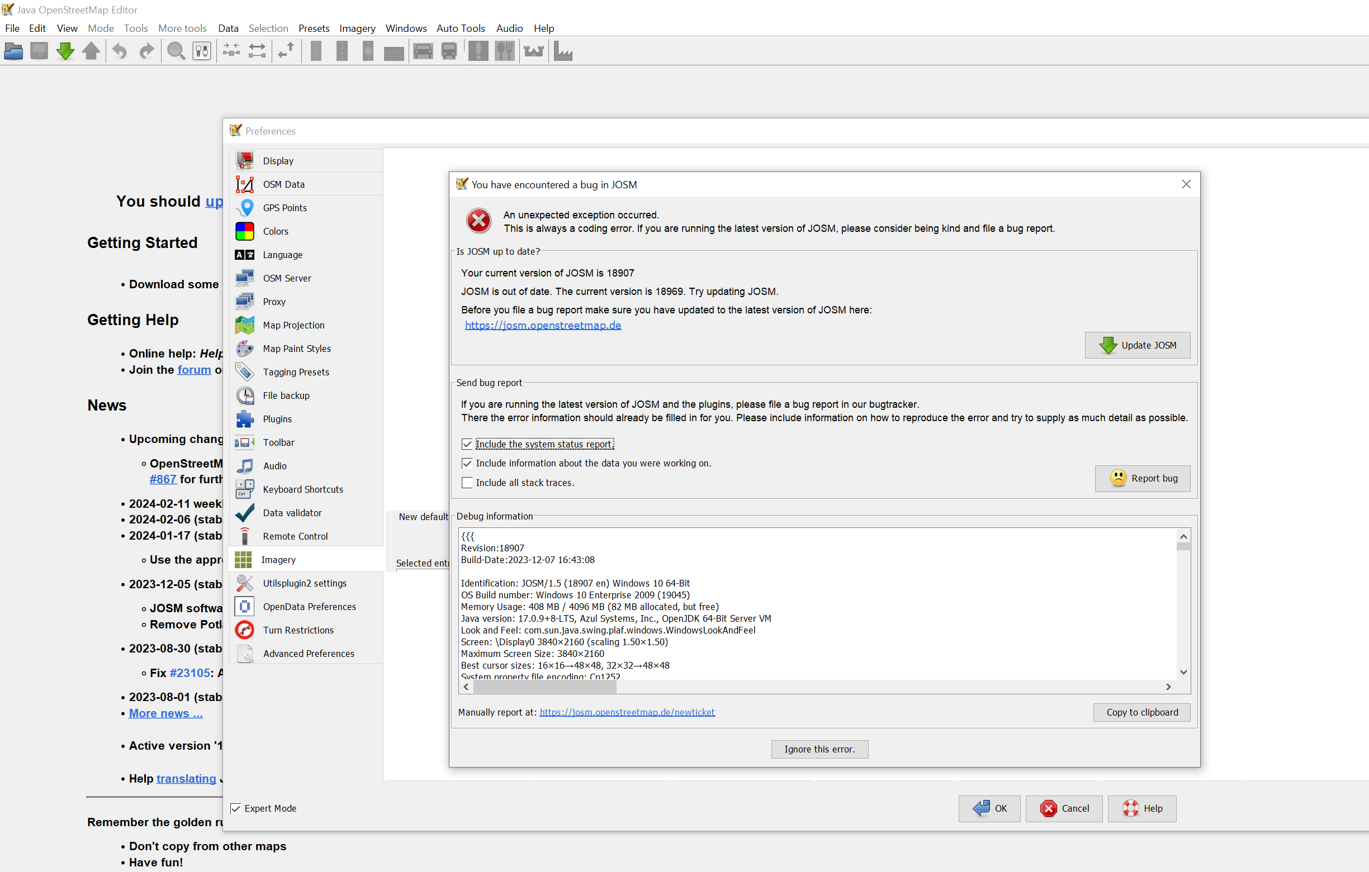
Task: Open the Imagery menu in menu bar
Action: (357, 28)
